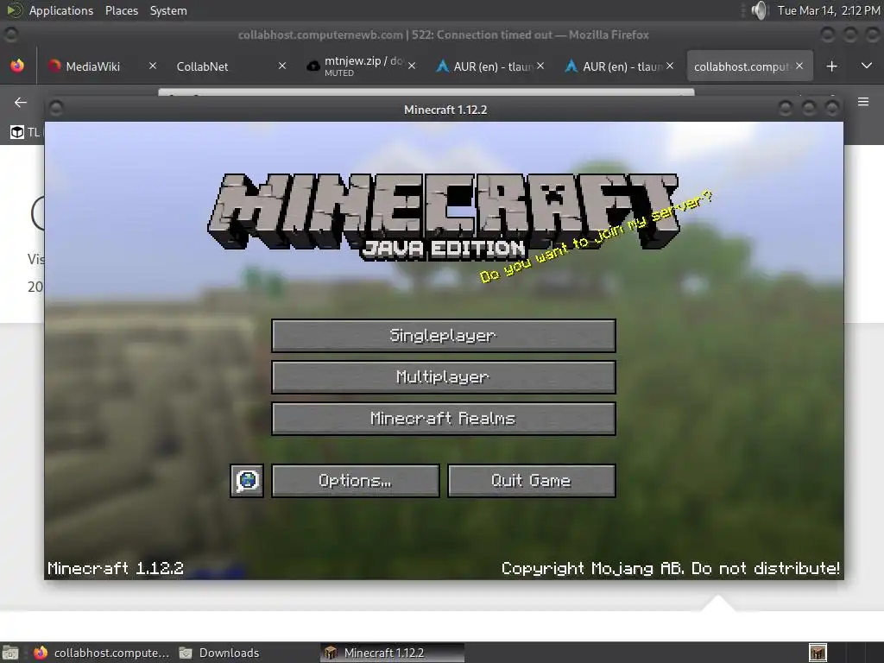Open the Multiplayer menu

click(443, 377)
